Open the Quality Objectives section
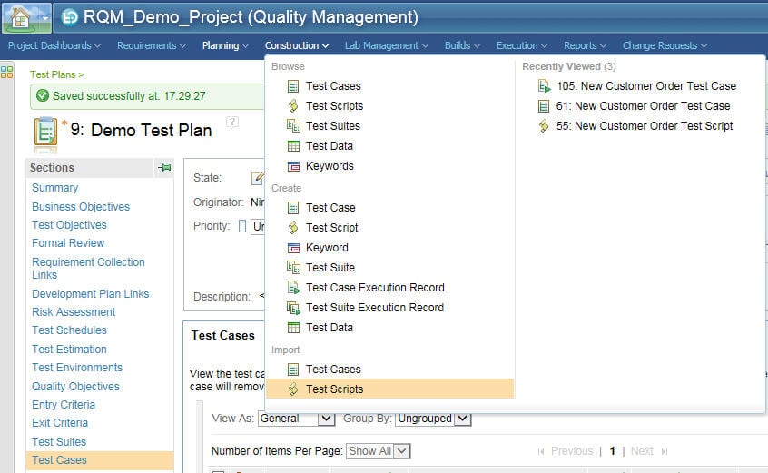 click(75, 387)
